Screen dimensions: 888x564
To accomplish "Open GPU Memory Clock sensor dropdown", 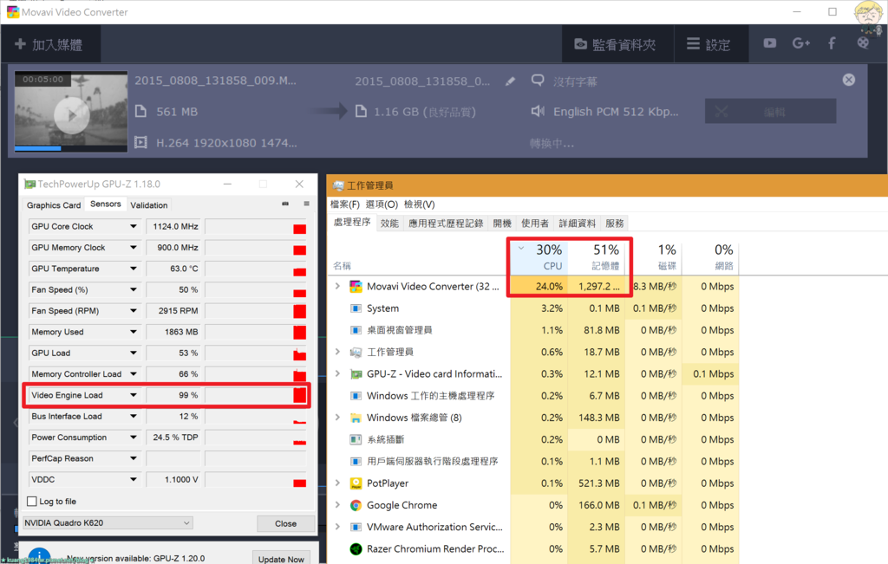I will (x=133, y=247).
